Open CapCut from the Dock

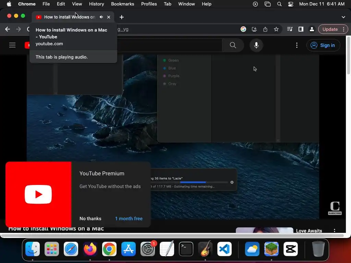pos(291,249)
